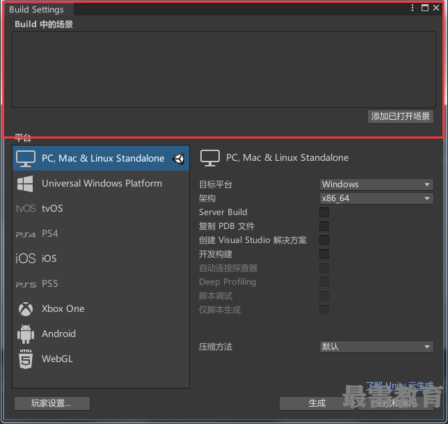Click the 添加已打开场景 button
The width and height of the screenshot is (448, 424).
pos(401,117)
